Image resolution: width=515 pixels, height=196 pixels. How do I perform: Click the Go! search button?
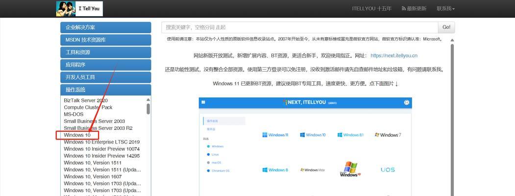446,27
